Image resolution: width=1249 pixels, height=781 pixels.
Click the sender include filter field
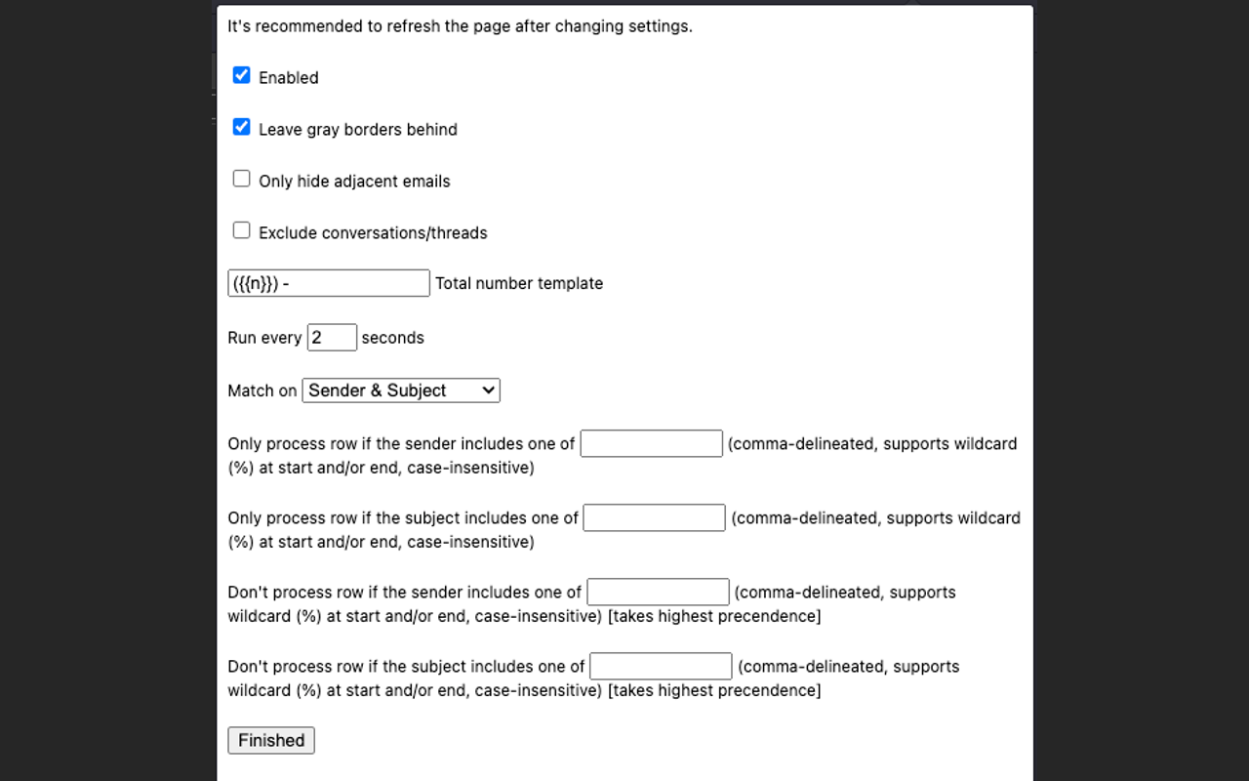pos(650,442)
